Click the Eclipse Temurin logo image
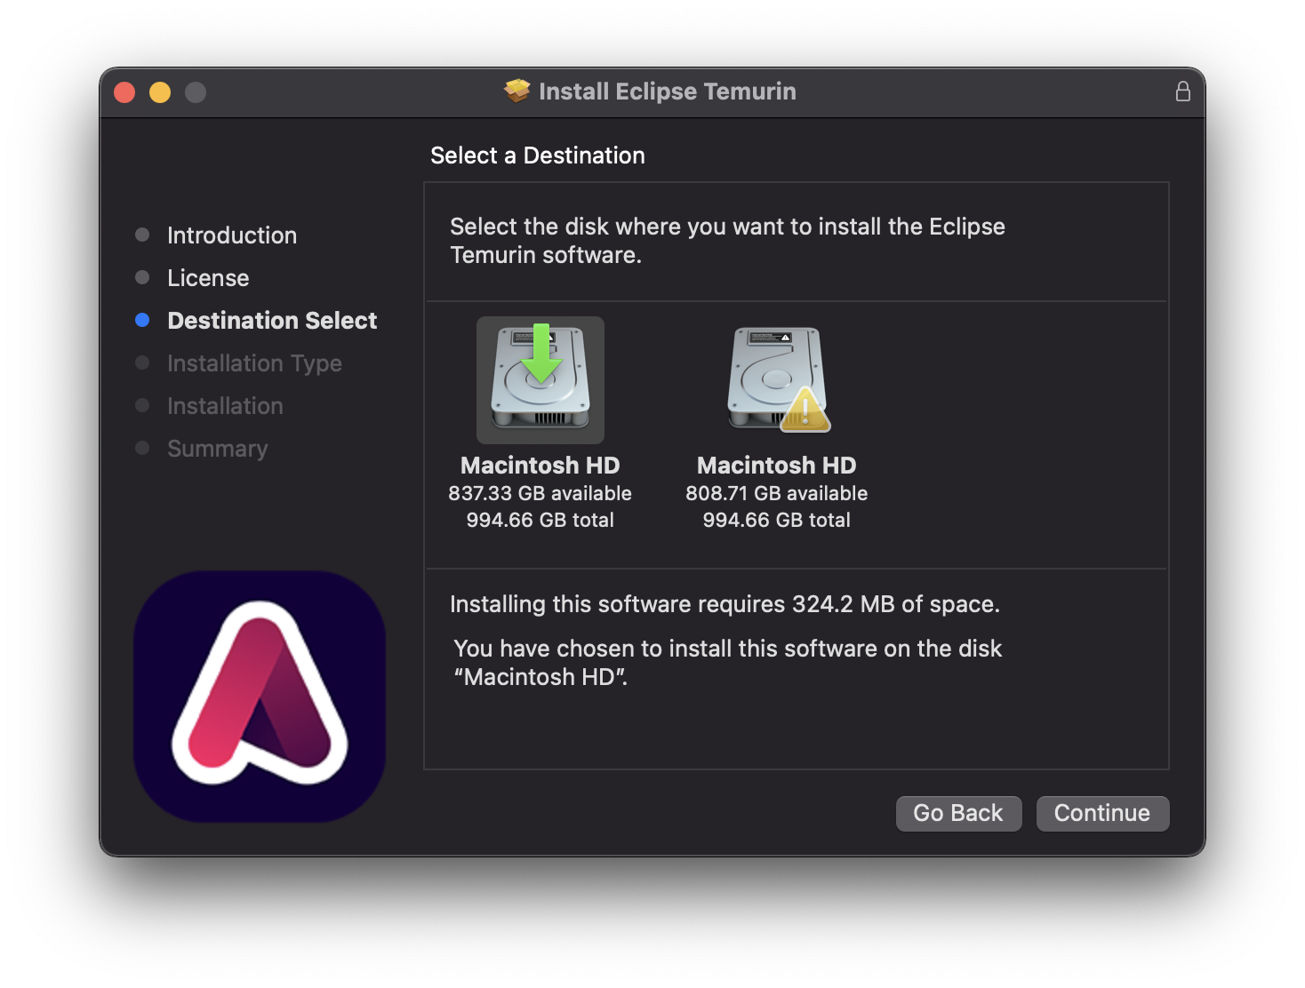1305x988 pixels. tap(259, 697)
